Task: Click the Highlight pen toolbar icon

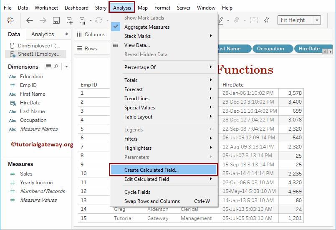Action: [221, 20]
